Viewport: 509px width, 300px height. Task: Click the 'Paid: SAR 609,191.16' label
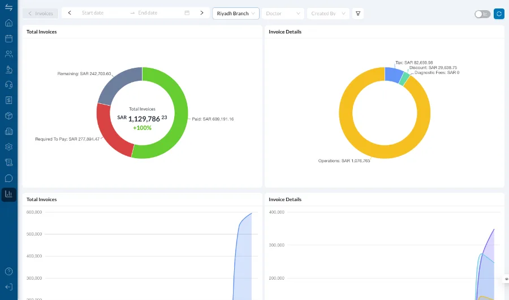(213, 119)
